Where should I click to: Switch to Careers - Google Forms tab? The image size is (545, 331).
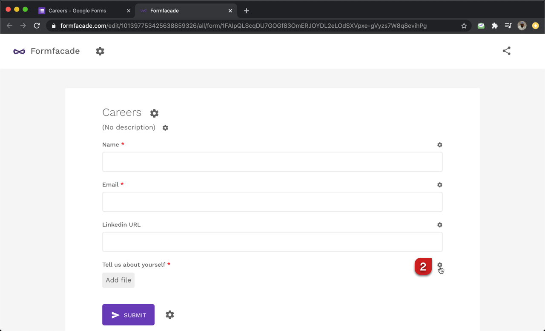pyautogui.click(x=77, y=11)
